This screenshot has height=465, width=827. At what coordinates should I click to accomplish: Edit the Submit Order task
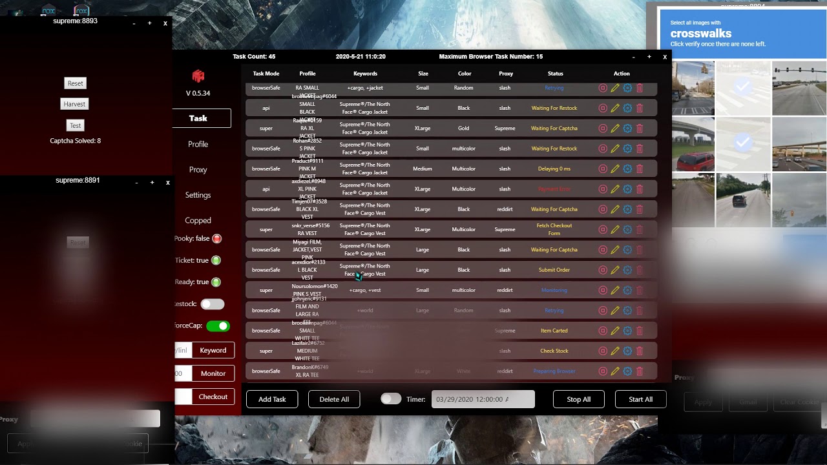point(615,270)
